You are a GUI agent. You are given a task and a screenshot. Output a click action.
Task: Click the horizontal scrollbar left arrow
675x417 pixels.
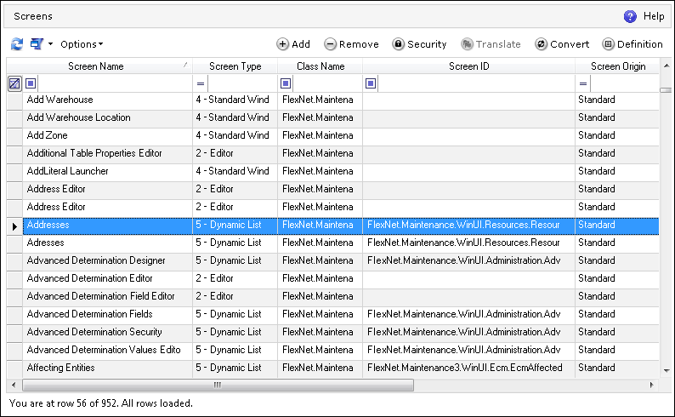coord(14,385)
